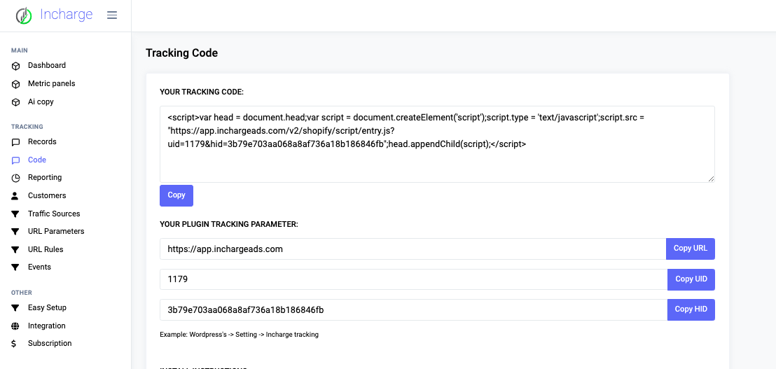Open the Reporting page
Screen dimensions: 776x369
pos(45,177)
